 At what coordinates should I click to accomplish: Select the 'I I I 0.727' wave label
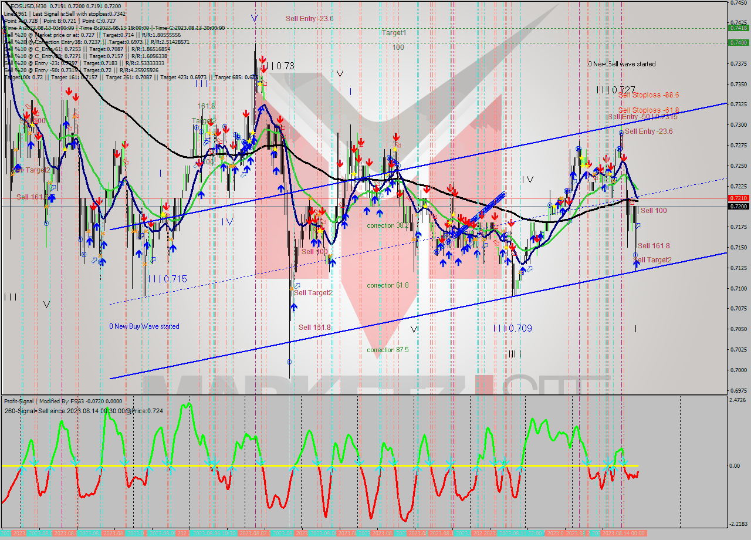click(615, 90)
